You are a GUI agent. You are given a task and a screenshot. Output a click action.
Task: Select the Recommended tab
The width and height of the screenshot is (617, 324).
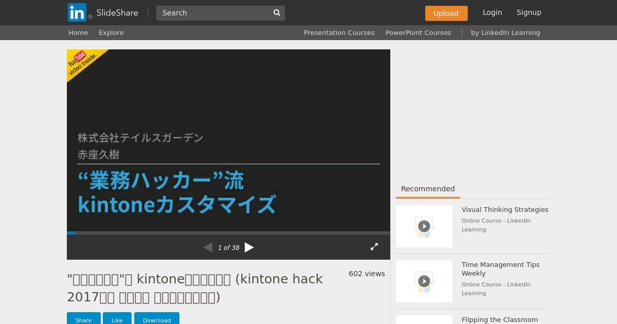click(x=428, y=189)
